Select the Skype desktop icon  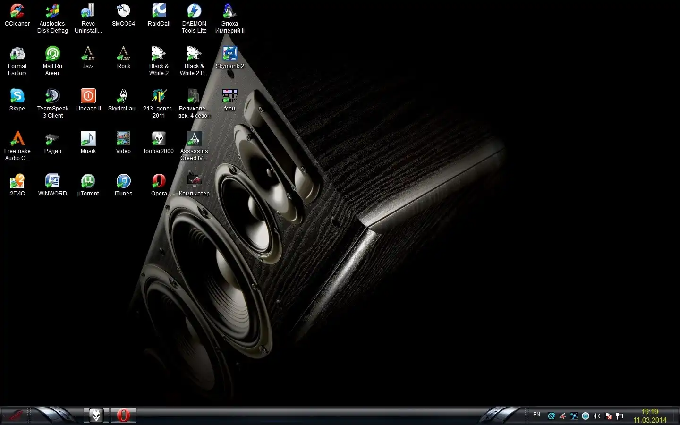(17, 96)
